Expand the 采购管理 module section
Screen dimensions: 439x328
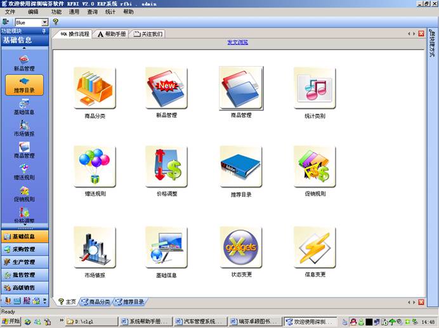[x=24, y=249]
